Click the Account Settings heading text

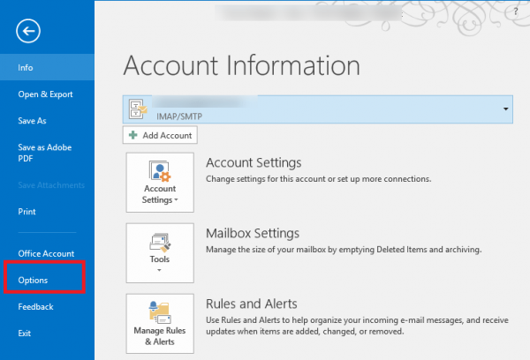(x=254, y=162)
